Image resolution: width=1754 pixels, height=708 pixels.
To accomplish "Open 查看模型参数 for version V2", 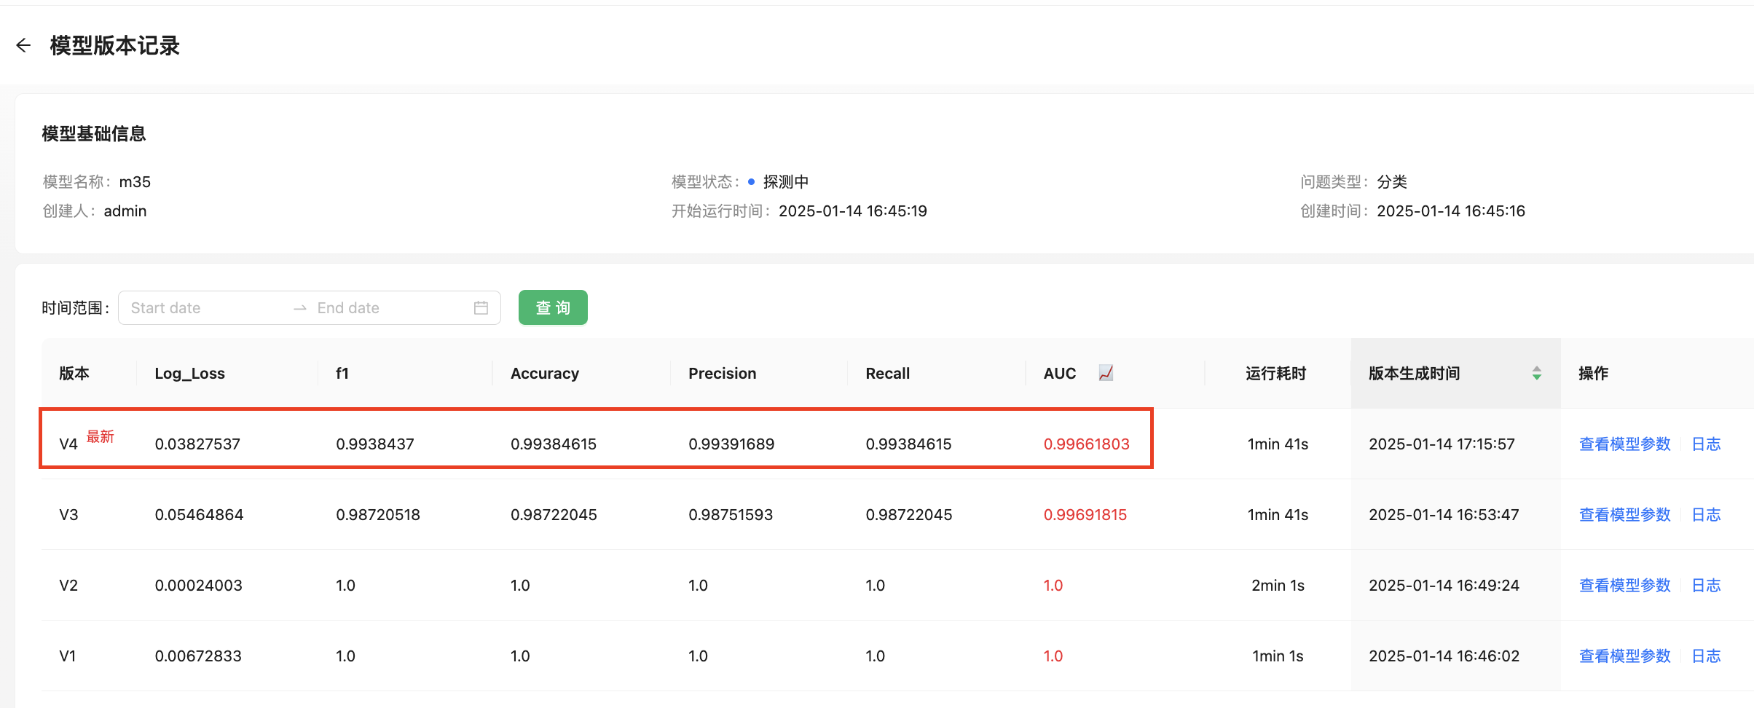I will pos(1624,586).
